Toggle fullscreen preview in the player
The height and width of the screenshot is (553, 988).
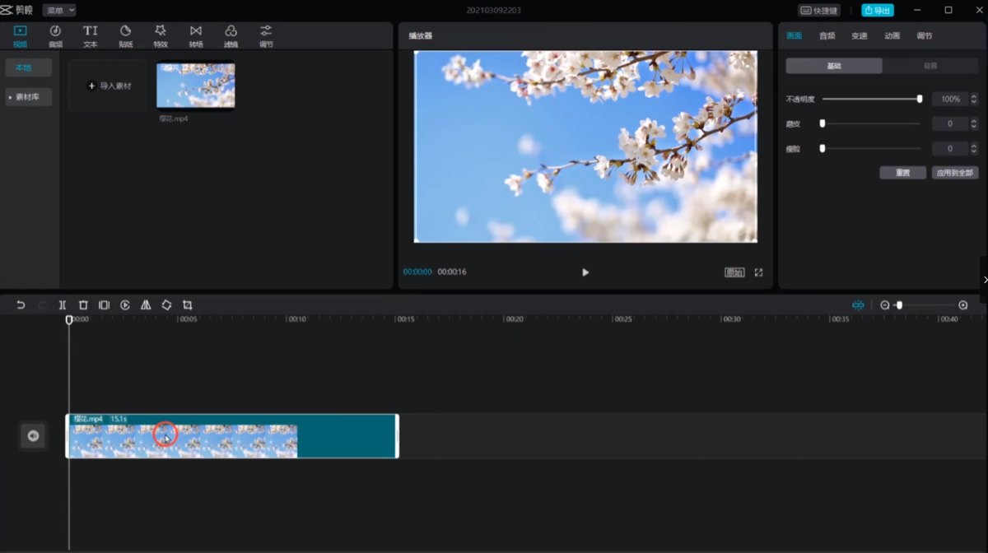(x=758, y=272)
